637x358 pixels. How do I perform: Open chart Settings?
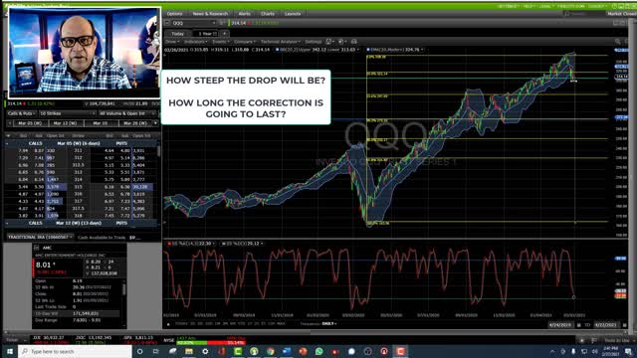click(x=314, y=42)
